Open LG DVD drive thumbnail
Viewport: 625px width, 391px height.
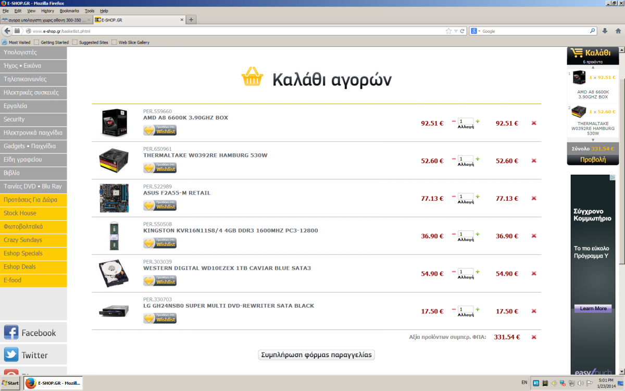pos(114,312)
